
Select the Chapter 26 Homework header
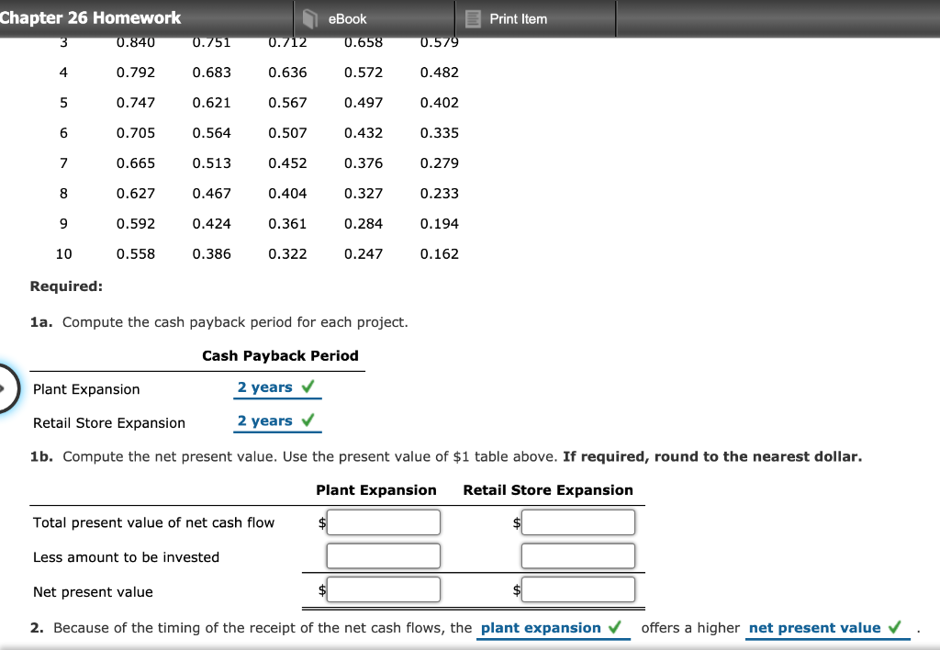(91, 17)
